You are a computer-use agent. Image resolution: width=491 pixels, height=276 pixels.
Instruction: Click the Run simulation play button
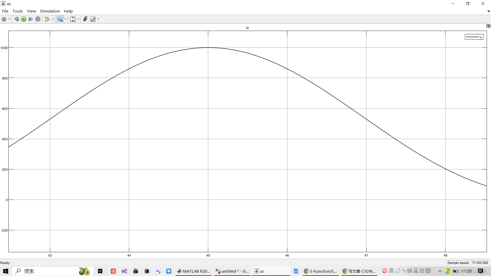coord(23,19)
